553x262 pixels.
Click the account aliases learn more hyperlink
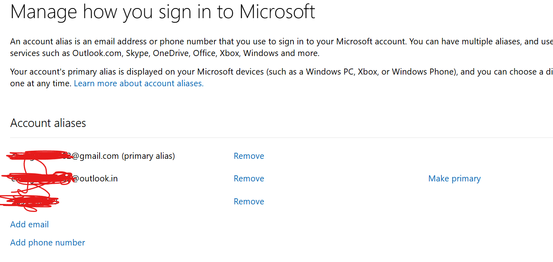(x=138, y=83)
